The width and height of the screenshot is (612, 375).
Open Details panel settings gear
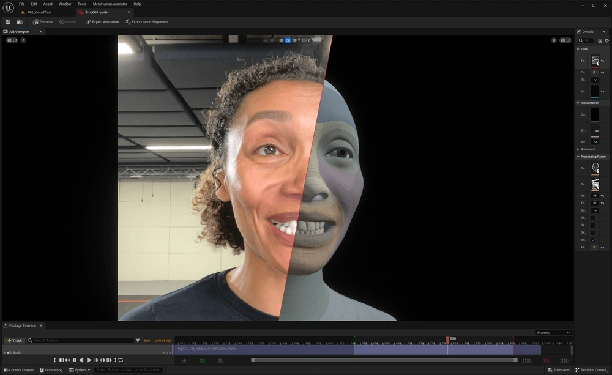[x=606, y=40]
